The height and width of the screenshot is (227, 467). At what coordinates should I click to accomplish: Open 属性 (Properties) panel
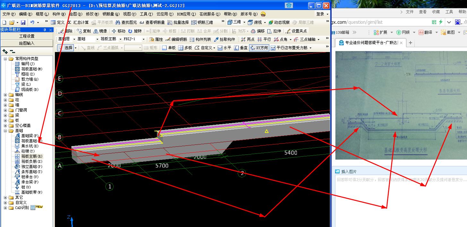pyautogui.click(x=156, y=39)
